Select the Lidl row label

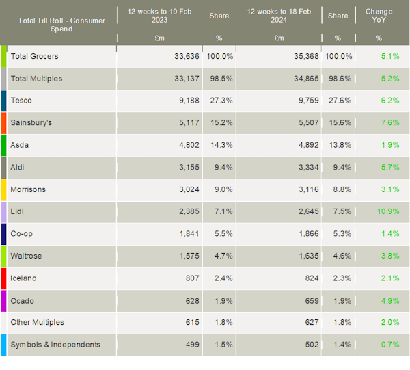click(17, 211)
